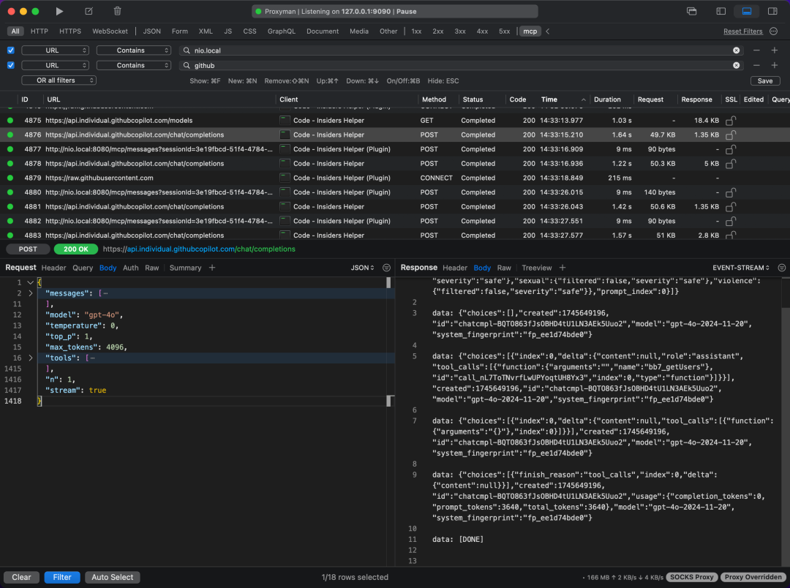Click the compose new request icon
This screenshot has width=790, height=588.
(89, 11)
